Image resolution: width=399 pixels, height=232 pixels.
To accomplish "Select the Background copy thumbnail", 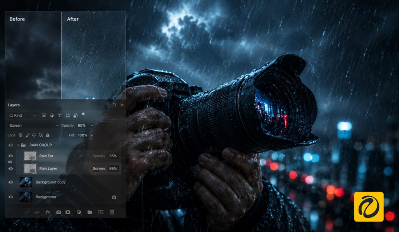I will point(26,182).
